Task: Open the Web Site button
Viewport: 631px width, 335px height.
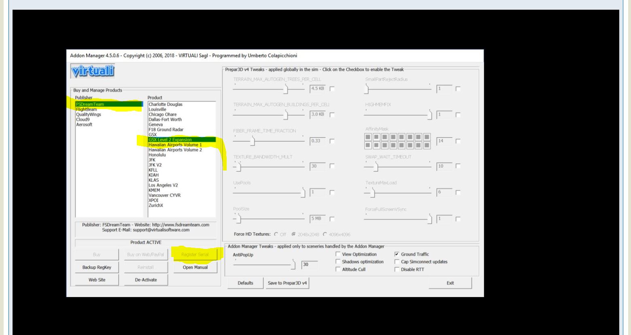Action: [97, 280]
